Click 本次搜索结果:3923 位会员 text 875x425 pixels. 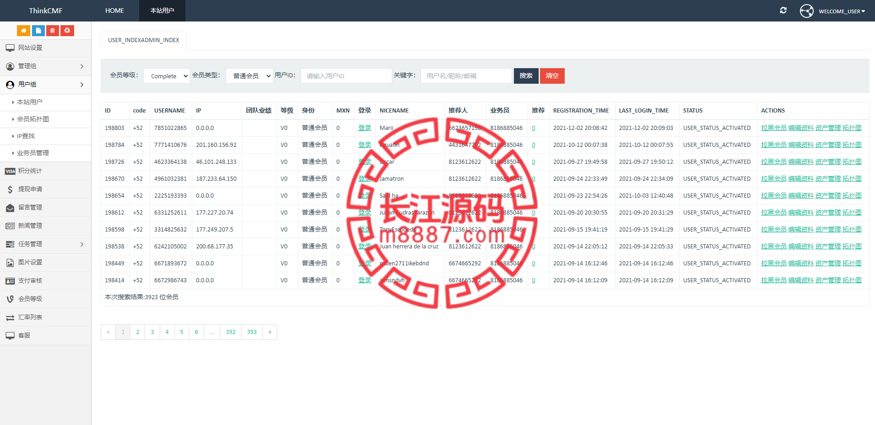tap(141, 297)
